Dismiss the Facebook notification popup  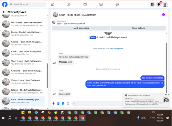pos(169,94)
